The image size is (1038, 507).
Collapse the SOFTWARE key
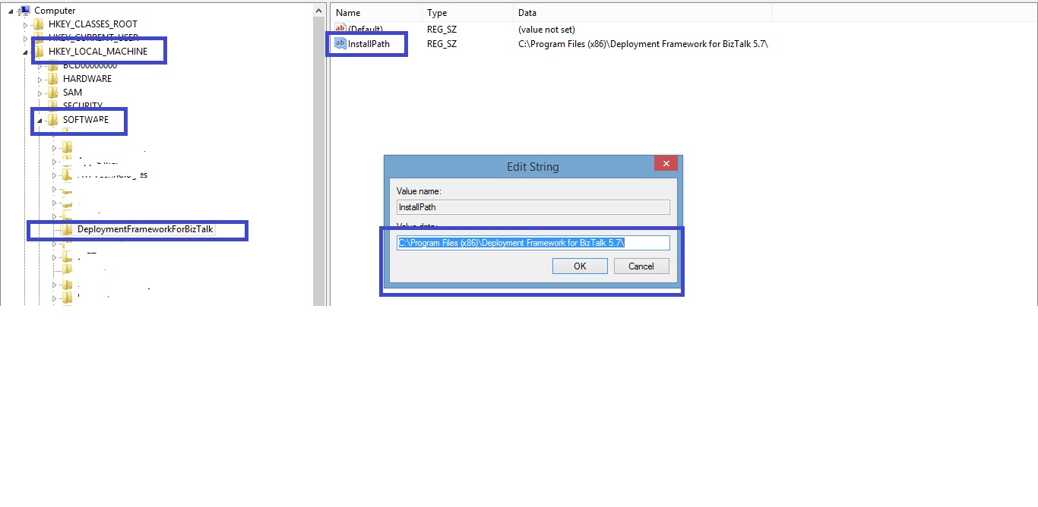pyautogui.click(x=40, y=120)
